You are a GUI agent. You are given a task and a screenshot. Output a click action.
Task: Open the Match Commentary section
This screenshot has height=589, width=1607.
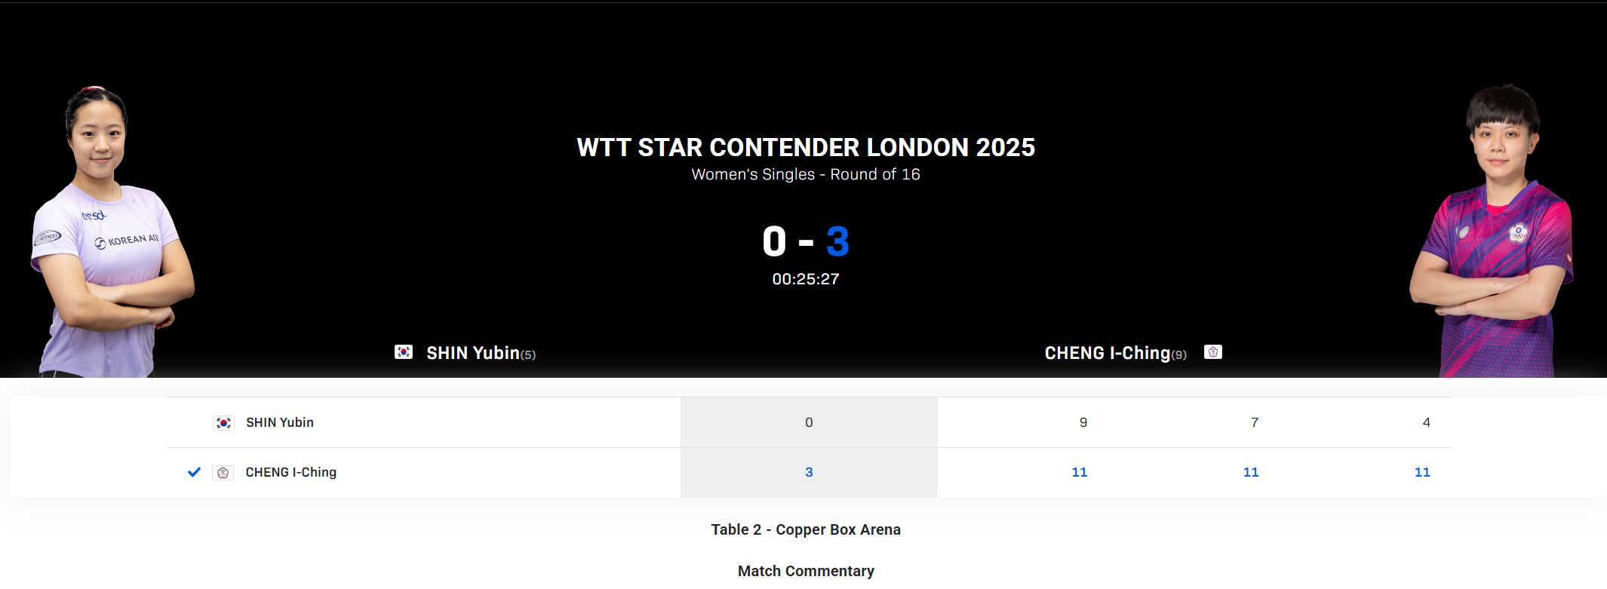pos(806,571)
